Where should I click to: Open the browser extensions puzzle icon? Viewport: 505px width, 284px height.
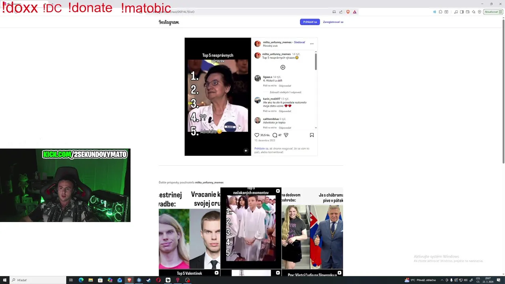pyautogui.click(x=440, y=12)
